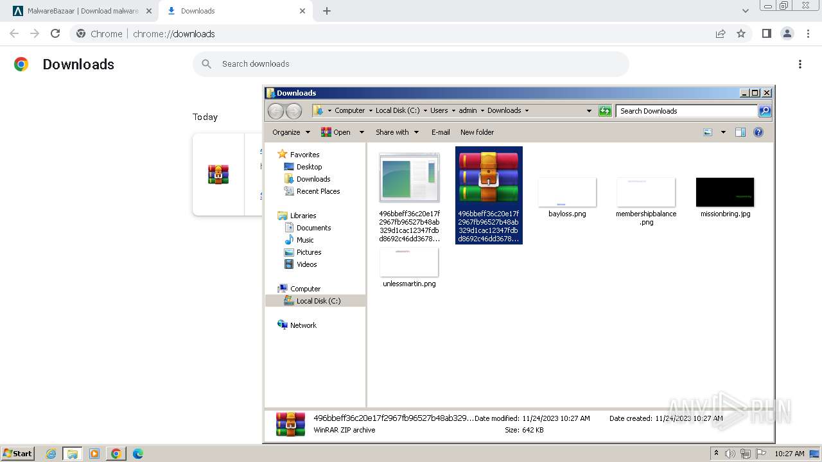Viewport: 822px width, 462px height.
Task: Click Computer in the address breadcrumb
Action: pyautogui.click(x=350, y=110)
